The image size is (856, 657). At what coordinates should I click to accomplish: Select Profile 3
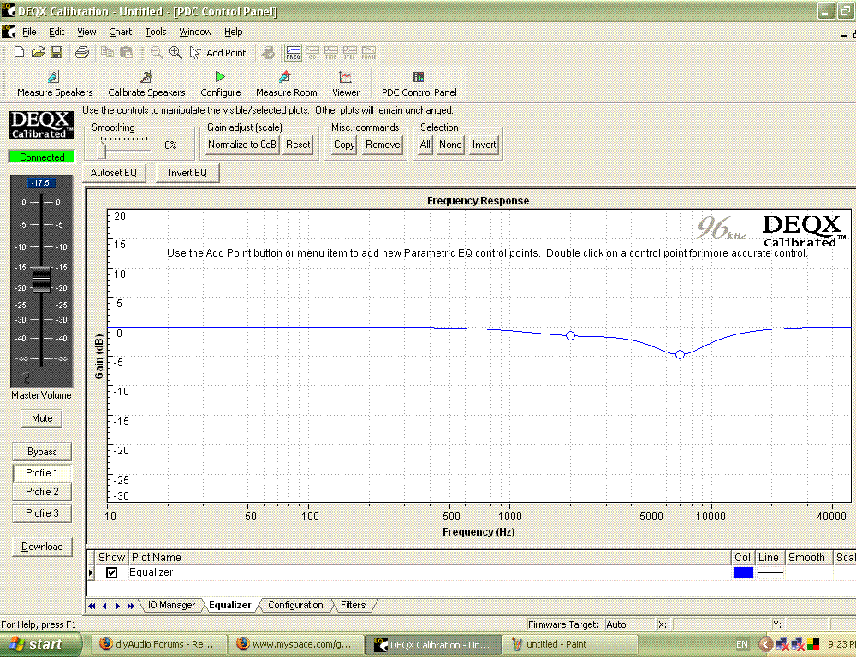(x=42, y=513)
